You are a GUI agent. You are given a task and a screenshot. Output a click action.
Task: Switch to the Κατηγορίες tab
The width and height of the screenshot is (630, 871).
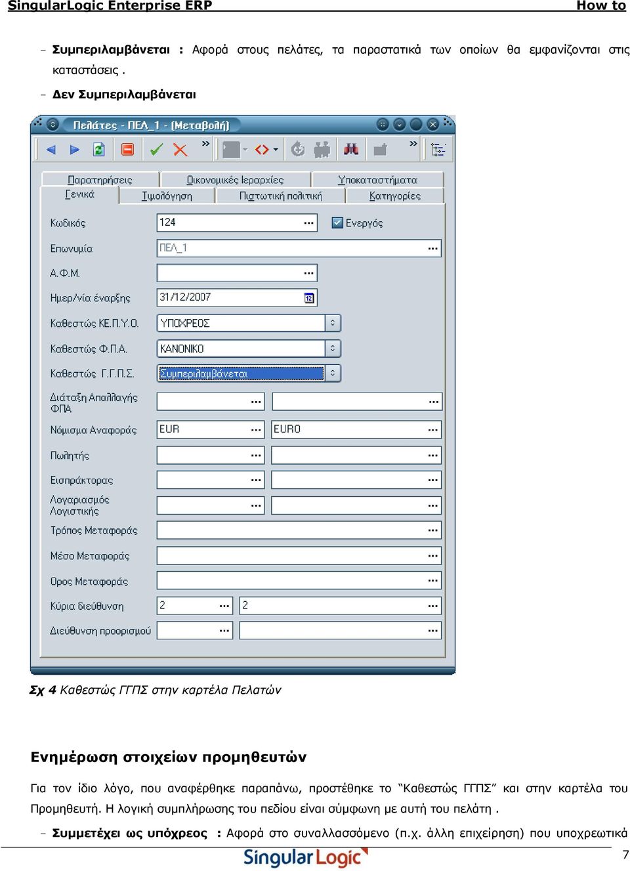click(x=394, y=196)
